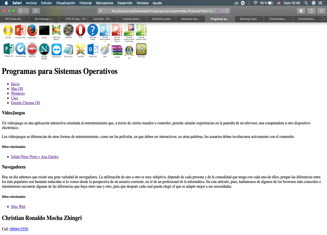This screenshot has height=235, width=327.
Task: Open the Desarrollo menu
Action: click(x=125, y=3)
